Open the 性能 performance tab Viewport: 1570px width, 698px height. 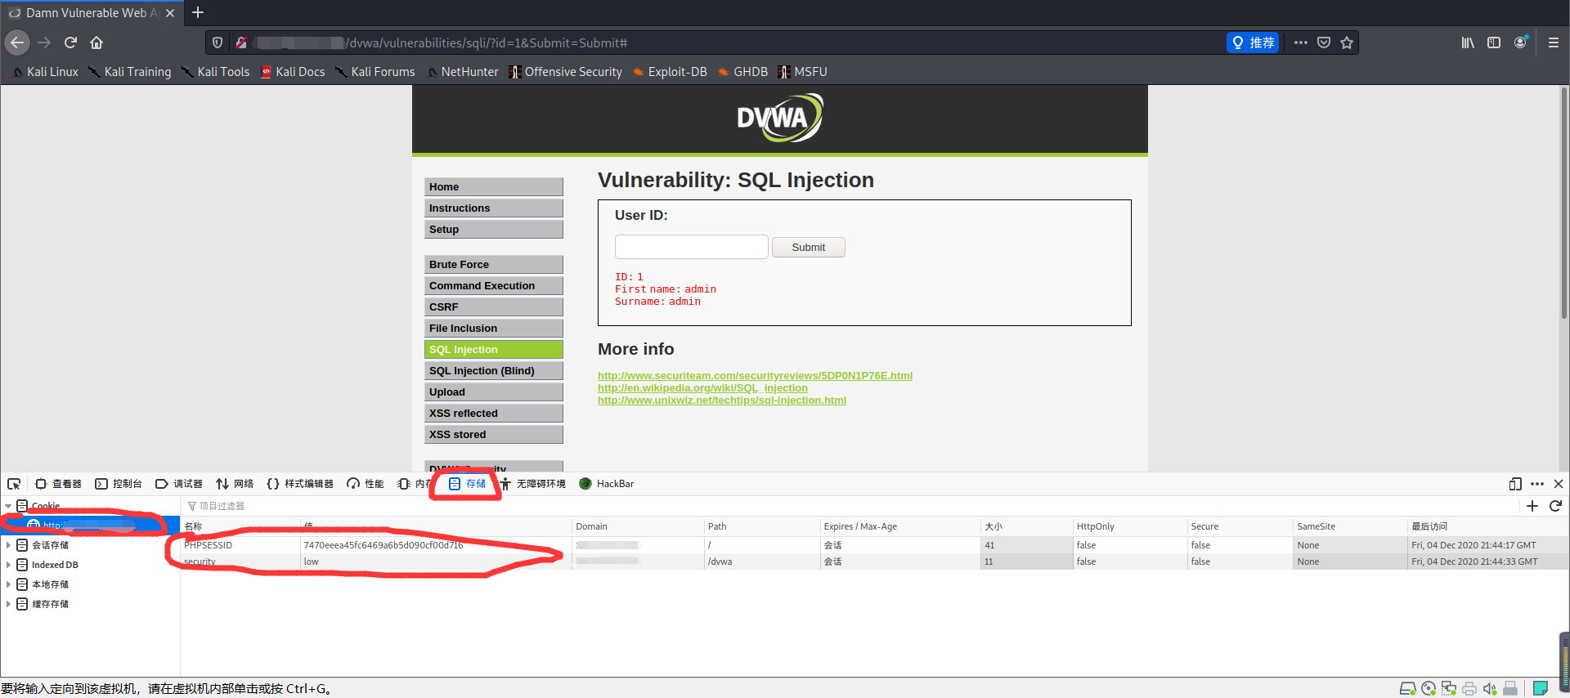click(x=366, y=484)
